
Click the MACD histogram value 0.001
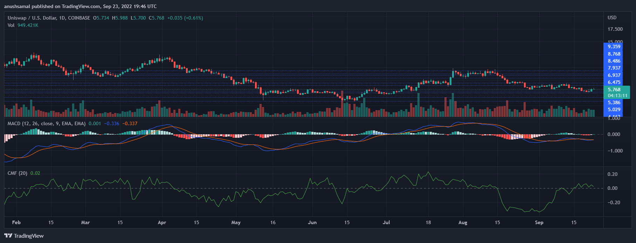[x=95, y=123]
